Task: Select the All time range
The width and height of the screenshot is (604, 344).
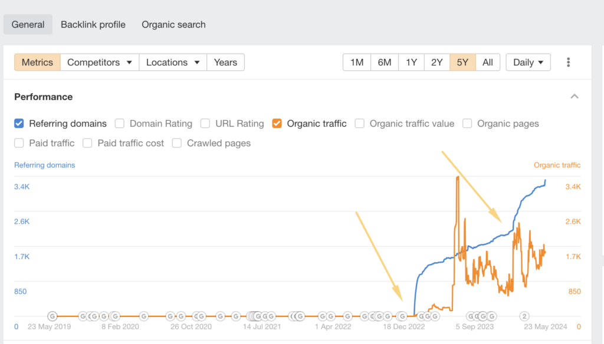Action: tap(488, 62)
